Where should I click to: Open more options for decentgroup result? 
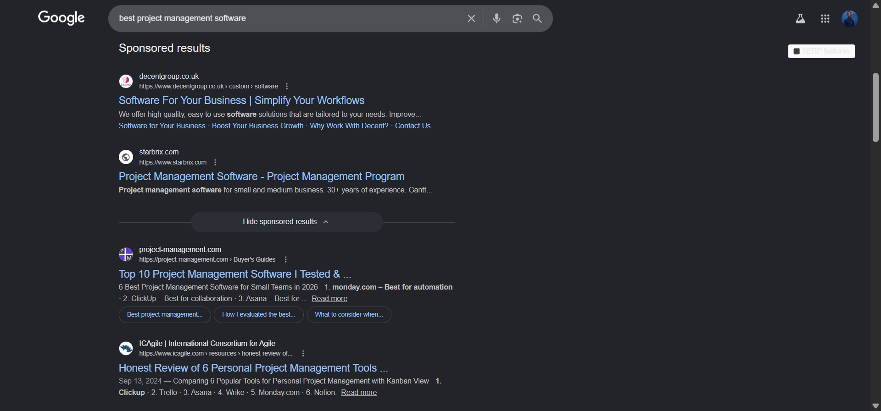(287, 86)
